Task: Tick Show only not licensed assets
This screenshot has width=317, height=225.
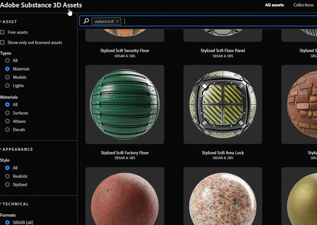Action: pos(3,42)
